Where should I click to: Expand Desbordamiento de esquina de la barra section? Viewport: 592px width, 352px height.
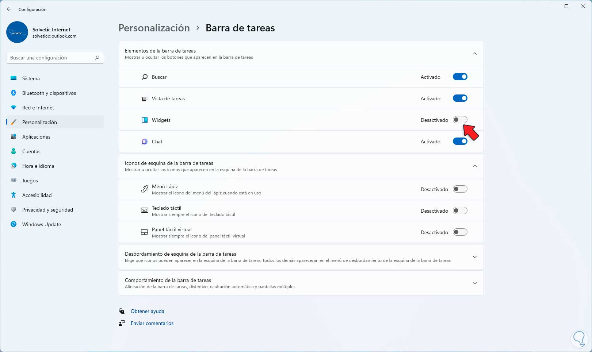474,257
